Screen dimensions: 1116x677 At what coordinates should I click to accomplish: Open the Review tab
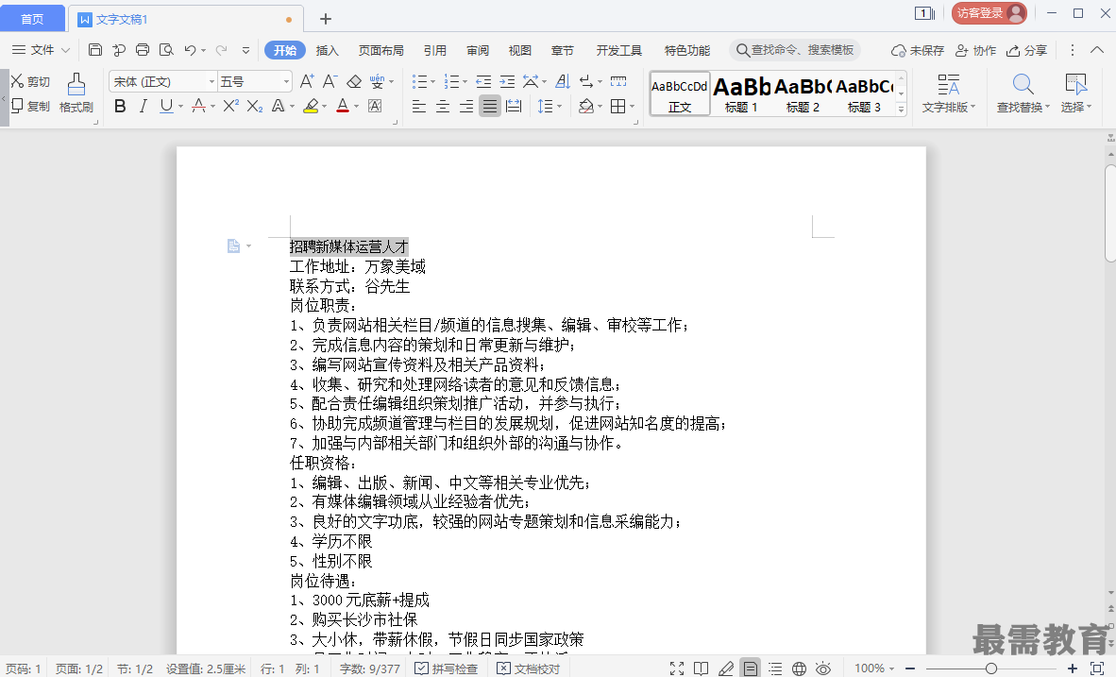coord(478,50)
